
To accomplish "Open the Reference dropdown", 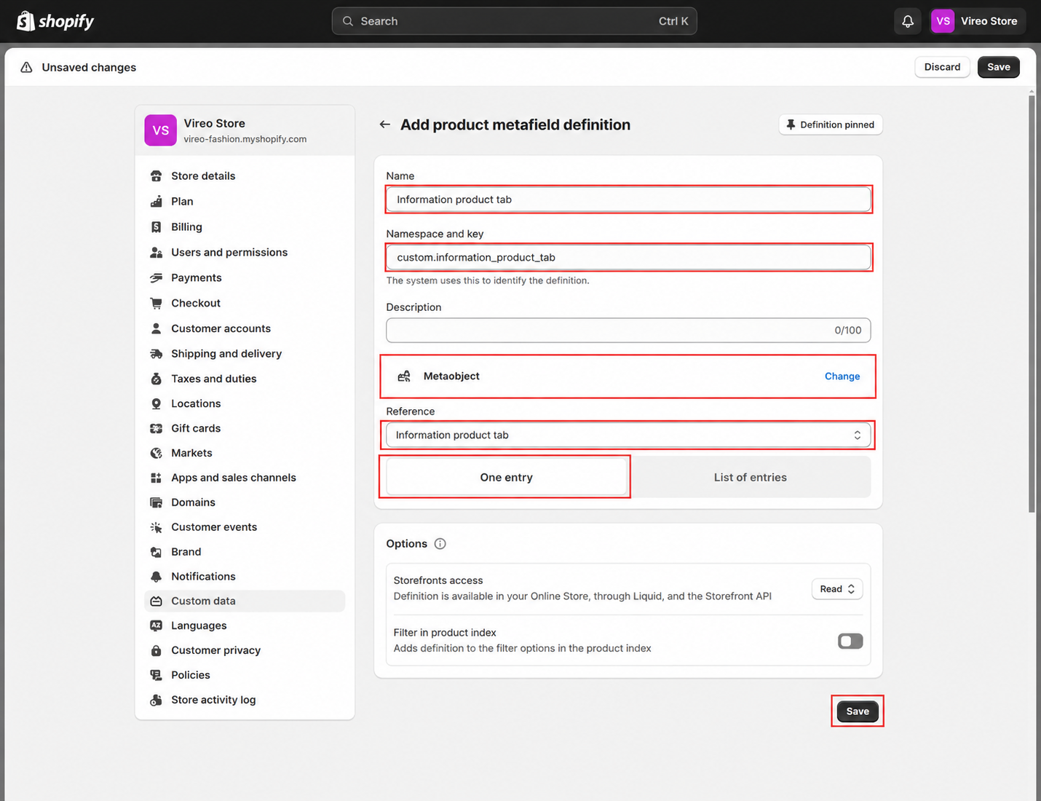I will pyautogui.click(x=628, y=435).
